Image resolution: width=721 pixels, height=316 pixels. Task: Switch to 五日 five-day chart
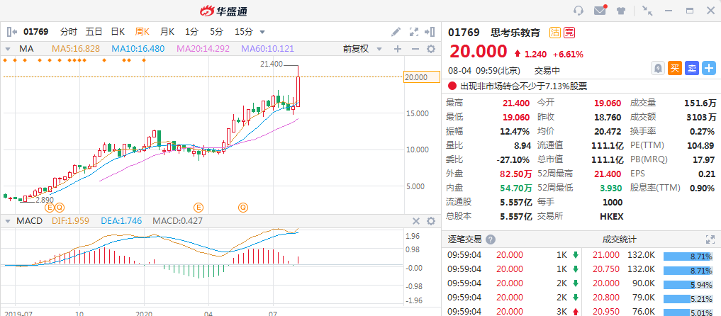coord(94,32)
